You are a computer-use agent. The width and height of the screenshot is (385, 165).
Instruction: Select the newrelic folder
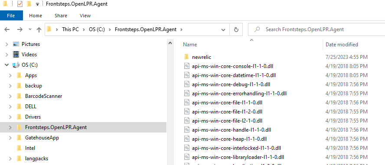pos(202,57)
